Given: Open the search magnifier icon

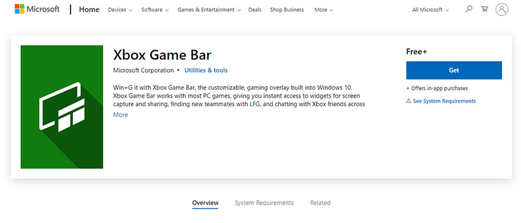Looking at the screenshot, I should pos(469,9).
